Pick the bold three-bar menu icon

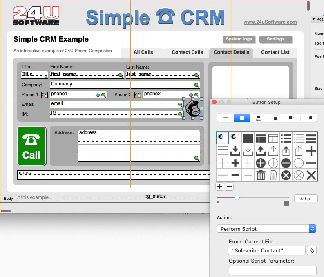point(311,138)
